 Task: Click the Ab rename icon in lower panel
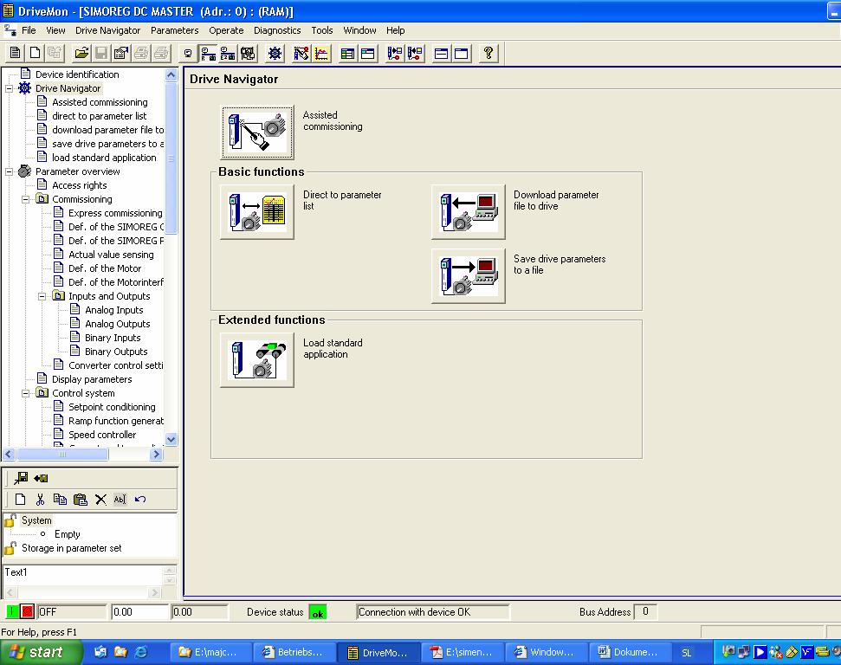pos(120,500)
